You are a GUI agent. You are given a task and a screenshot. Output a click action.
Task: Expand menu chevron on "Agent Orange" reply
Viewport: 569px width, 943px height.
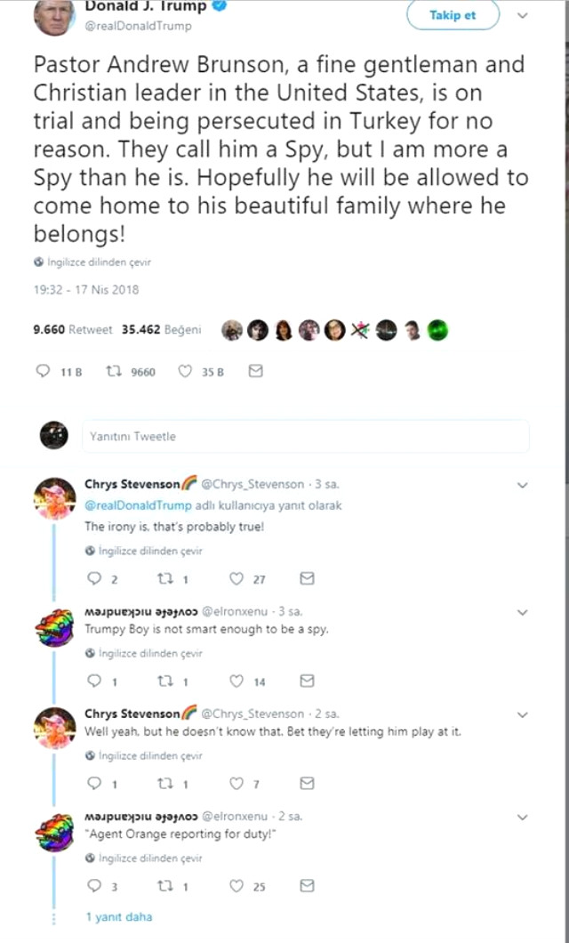(x=523, y=817)
